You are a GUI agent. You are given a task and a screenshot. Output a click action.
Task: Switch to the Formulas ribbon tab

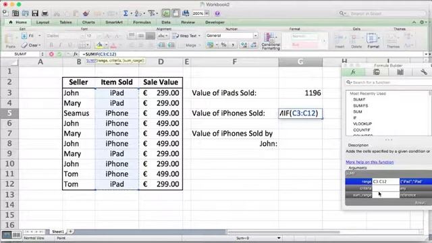pyautogui.click(x=142, y=22)
